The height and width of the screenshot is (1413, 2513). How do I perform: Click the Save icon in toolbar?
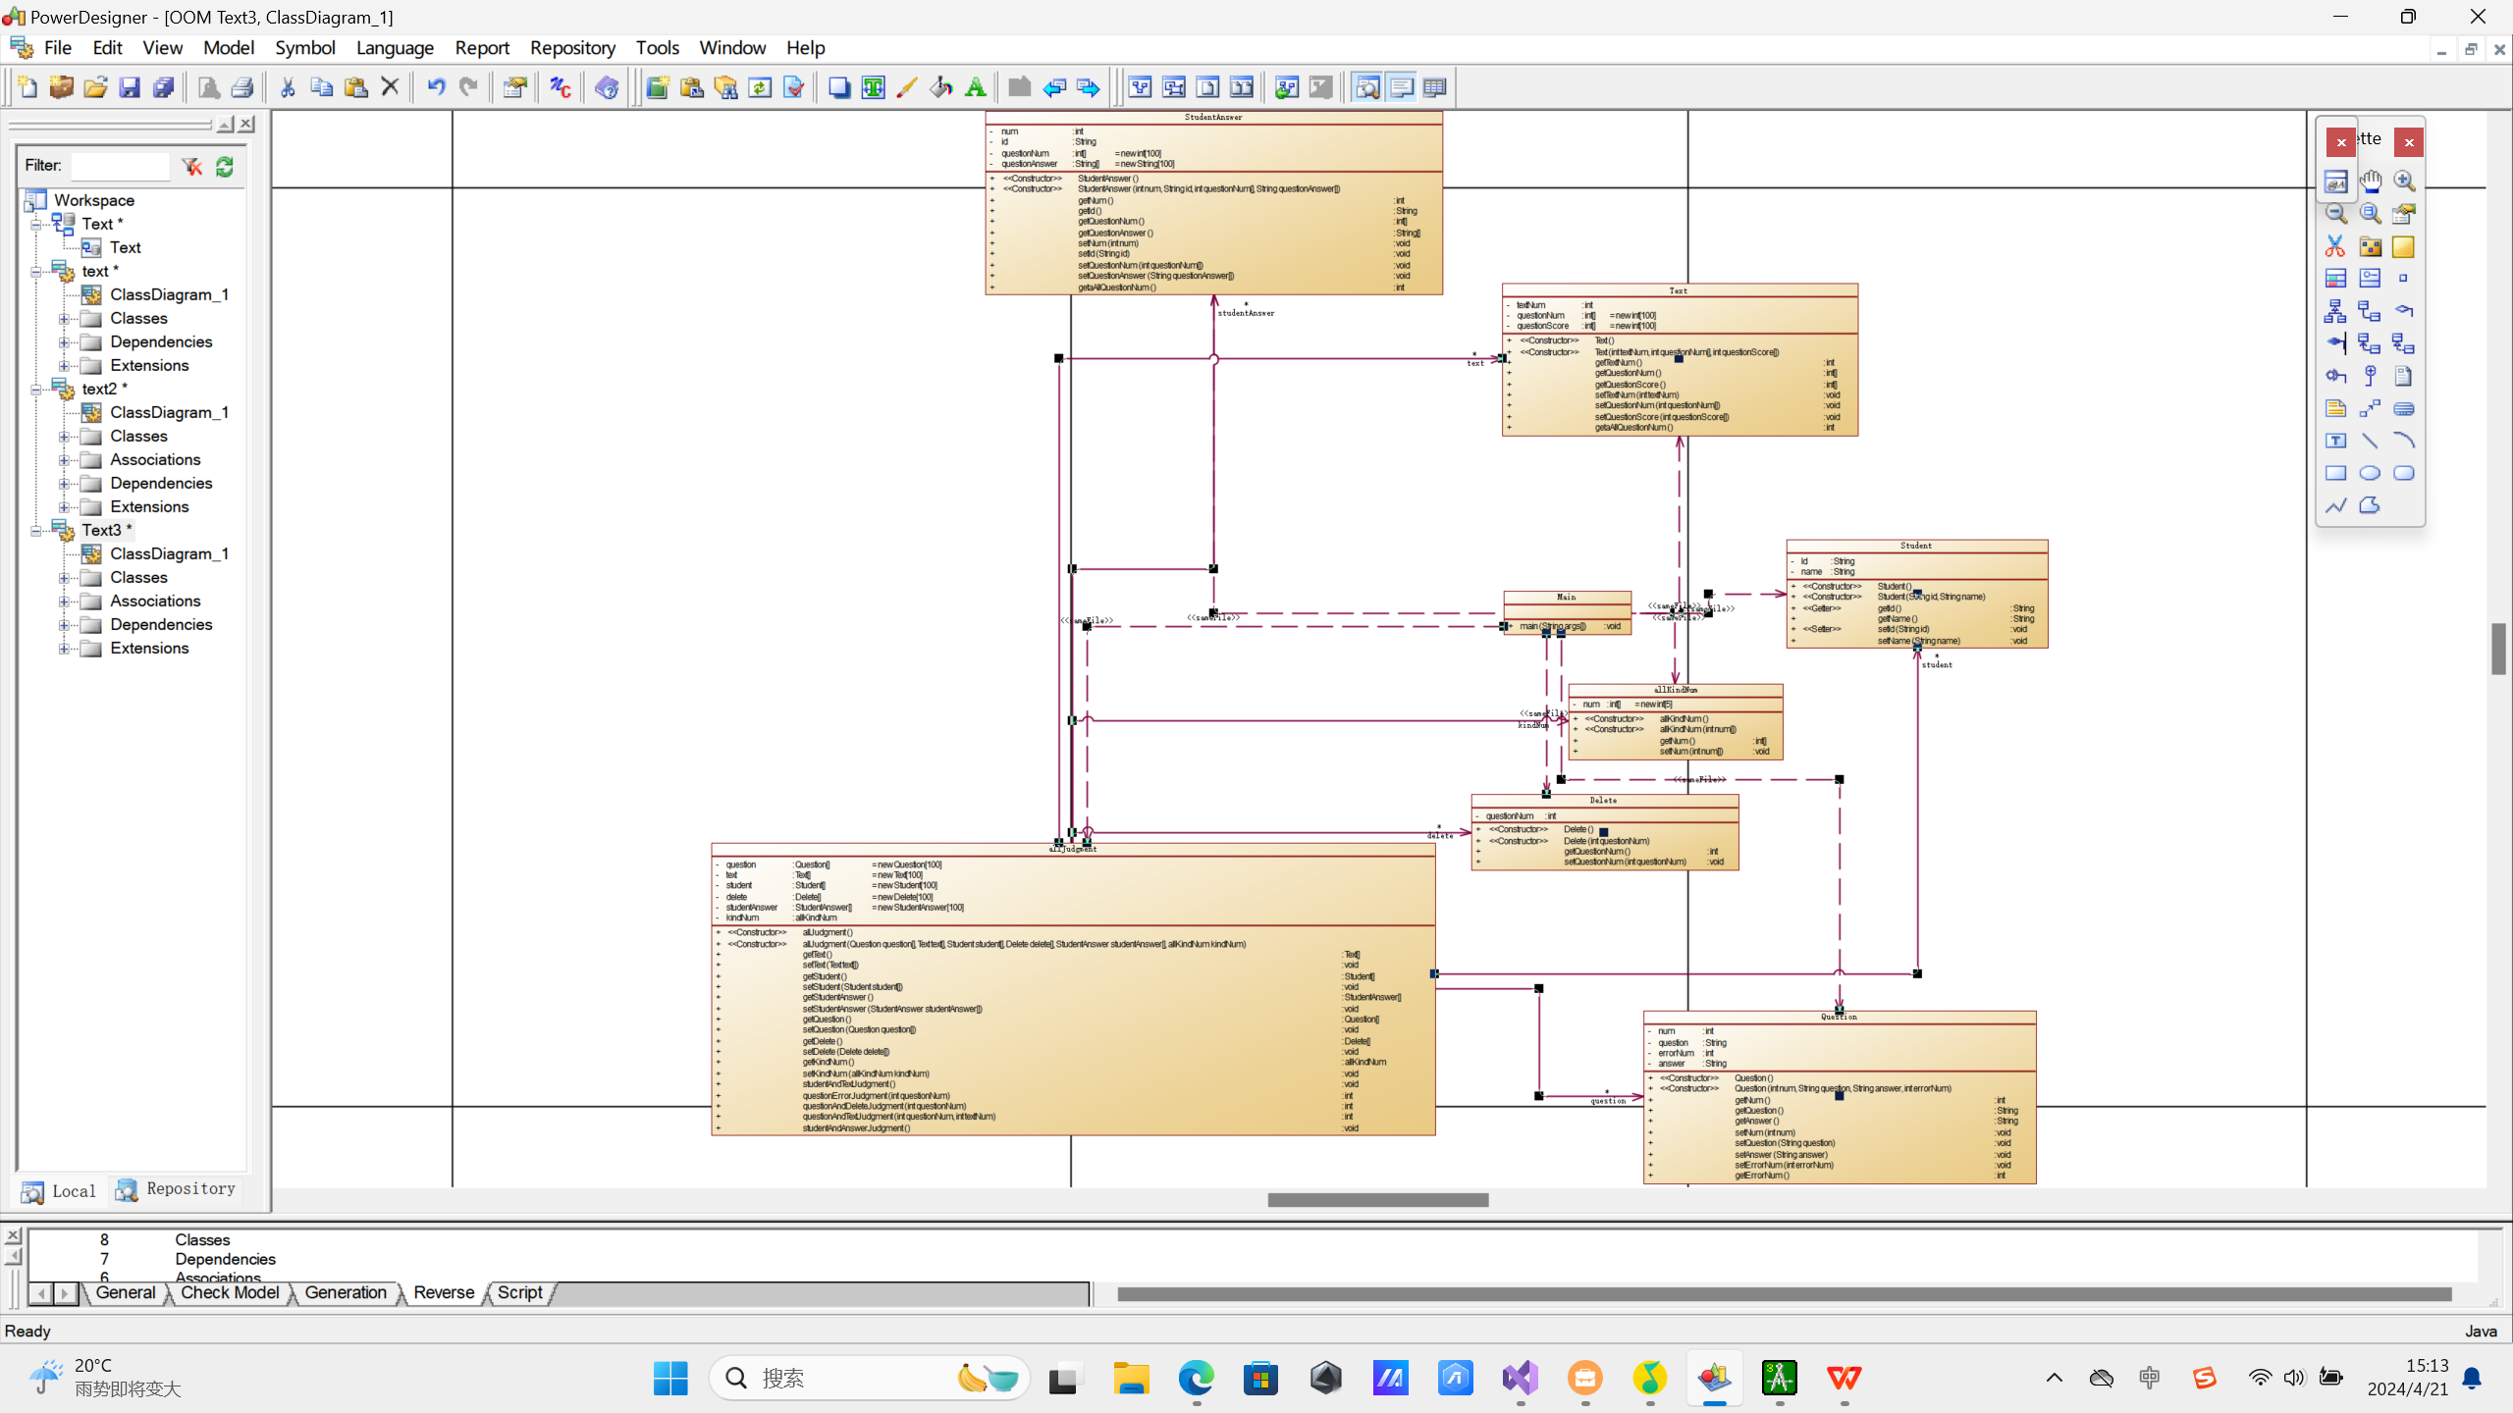click(x=130, y=87)
